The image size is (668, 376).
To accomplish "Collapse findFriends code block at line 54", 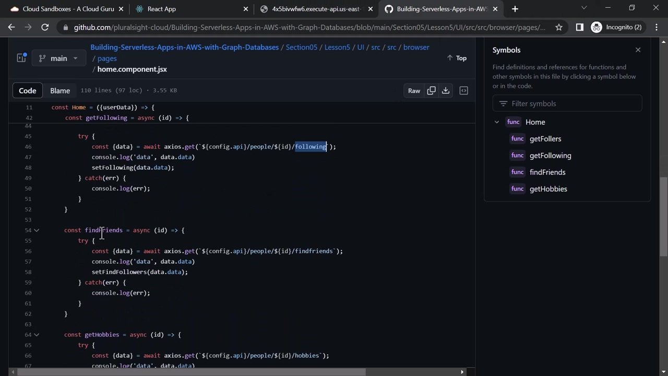I will point(37,230).
